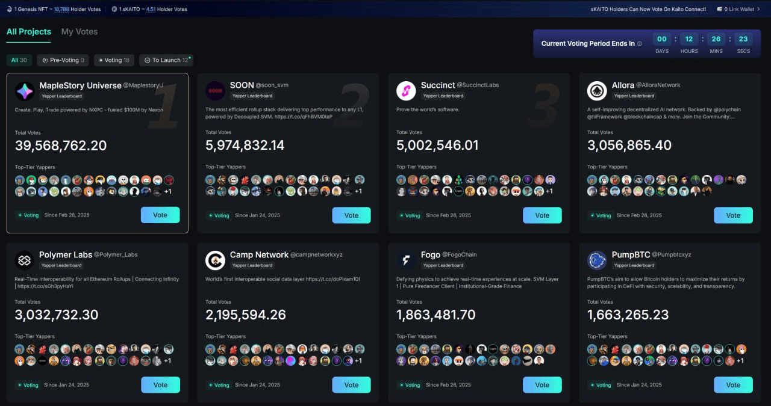Show Camp Network's +1 extra yappers
This screenshot has height=406, width=771.
pos(358,361)
